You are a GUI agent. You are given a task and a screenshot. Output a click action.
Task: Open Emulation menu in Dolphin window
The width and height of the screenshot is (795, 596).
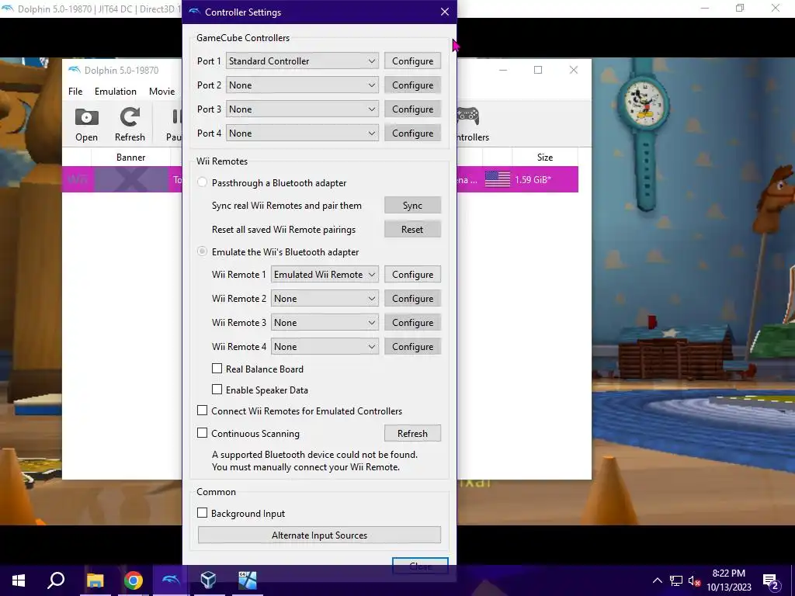[x=116, y=92]
